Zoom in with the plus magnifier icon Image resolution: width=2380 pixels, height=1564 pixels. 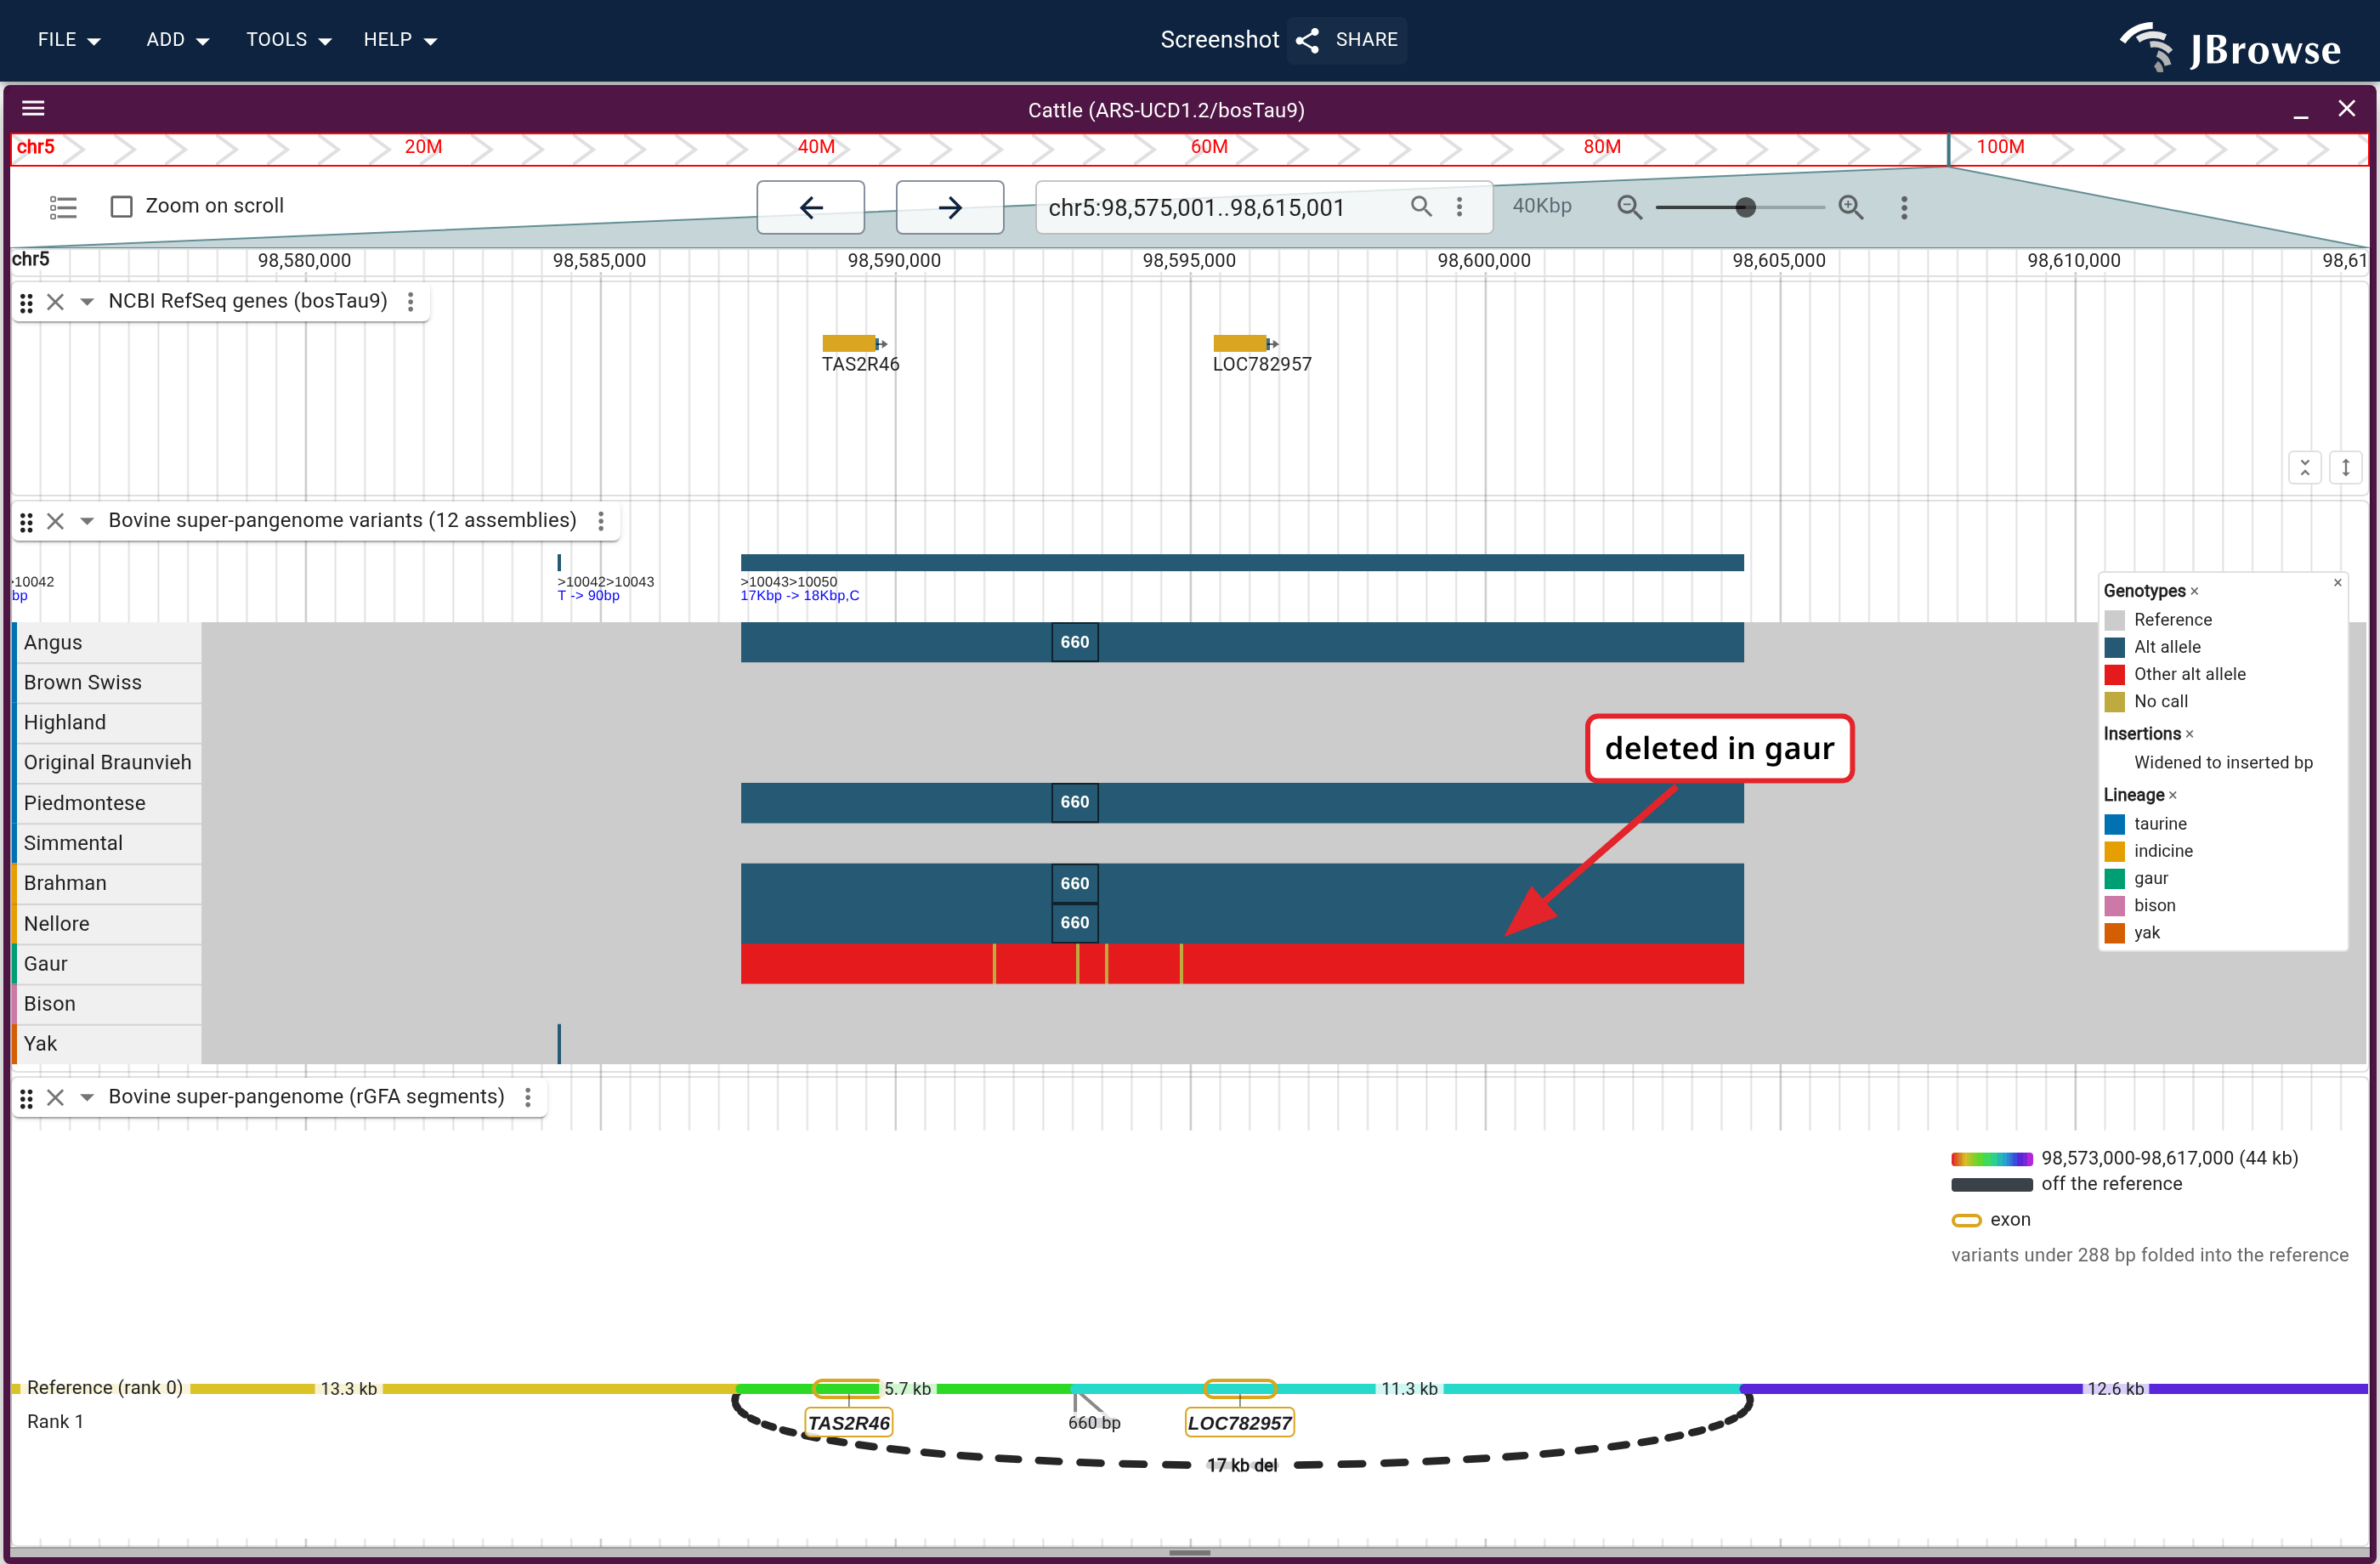1851,207
